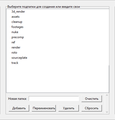Click the scrollbar down arrow
This screenshot has width=115, height=120.
point(107,112)
